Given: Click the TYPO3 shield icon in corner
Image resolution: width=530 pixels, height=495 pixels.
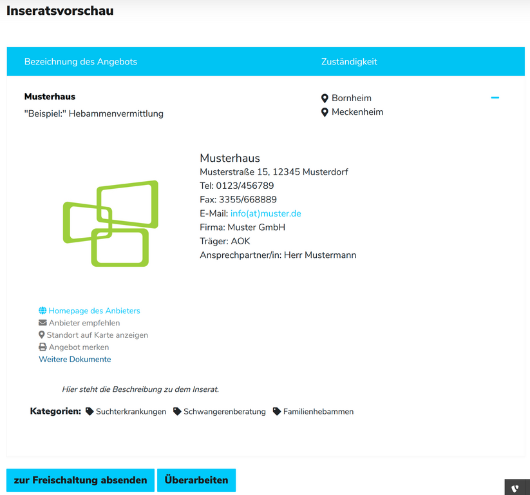Looking at the screenshot, I should click(x=515, y=489).
